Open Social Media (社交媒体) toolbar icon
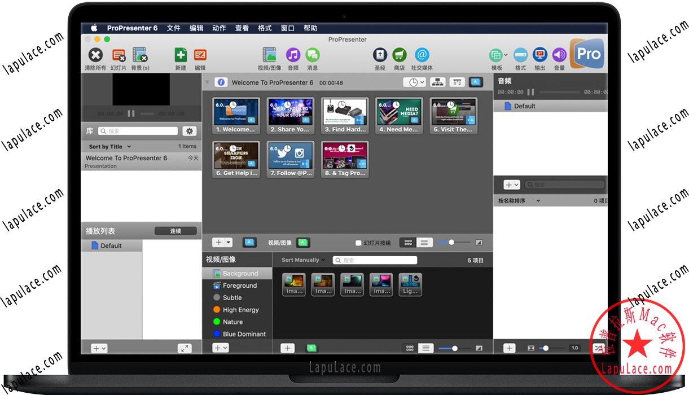 (x=422, y=55)
